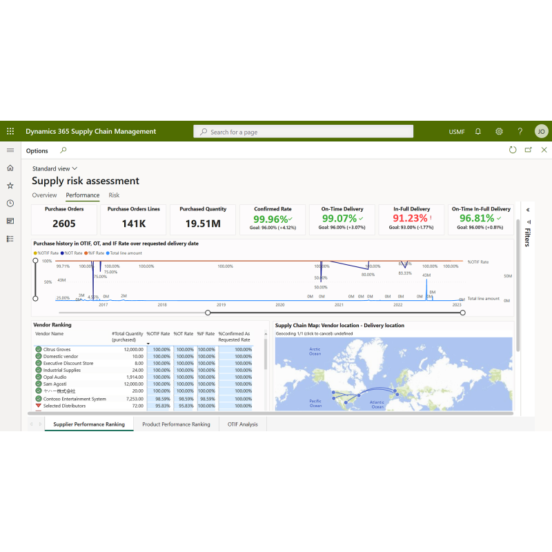This screenshot has width=552, height=552.
Task: Click the Contoso Entertainment System status icon
Action: [39, 399]
